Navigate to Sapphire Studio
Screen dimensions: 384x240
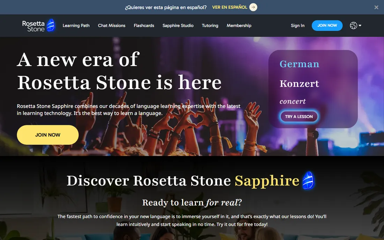pos(178,25)
